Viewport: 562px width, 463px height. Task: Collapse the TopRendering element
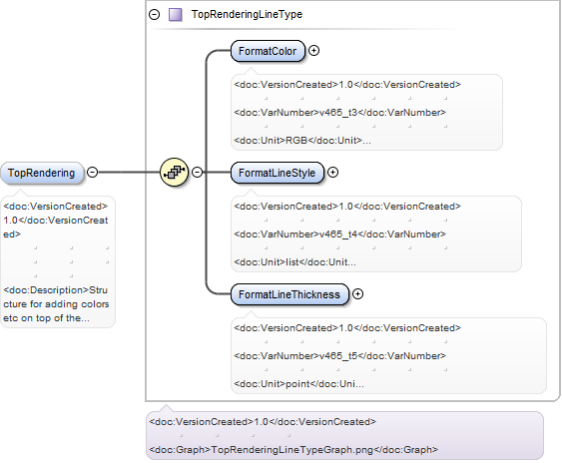point(93,172)
